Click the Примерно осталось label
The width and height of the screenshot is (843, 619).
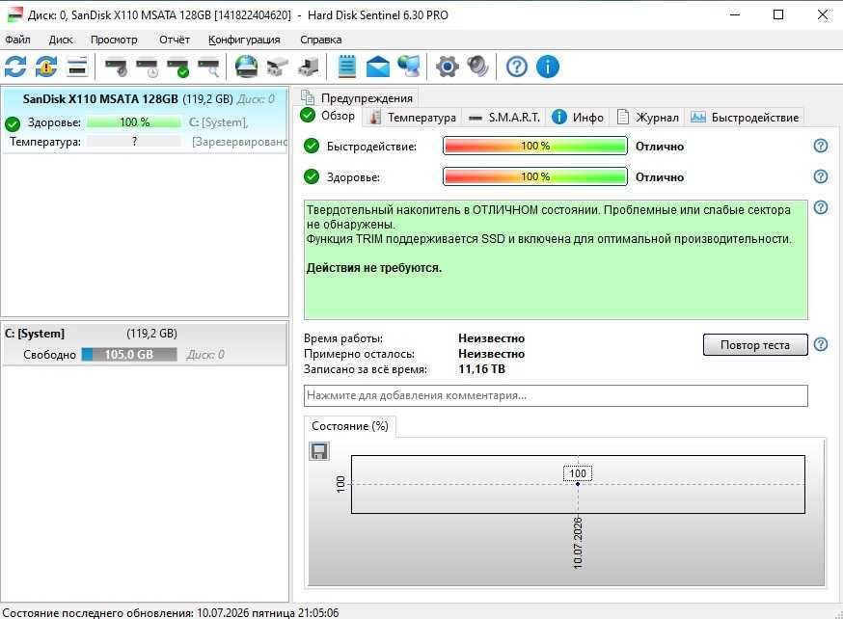(359, 354)
